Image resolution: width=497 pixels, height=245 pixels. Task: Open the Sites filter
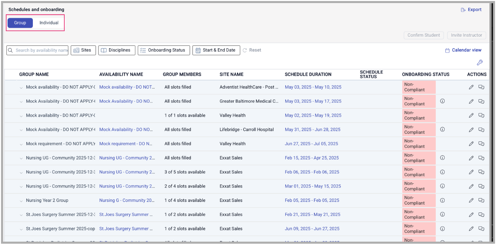click(83, 50)
